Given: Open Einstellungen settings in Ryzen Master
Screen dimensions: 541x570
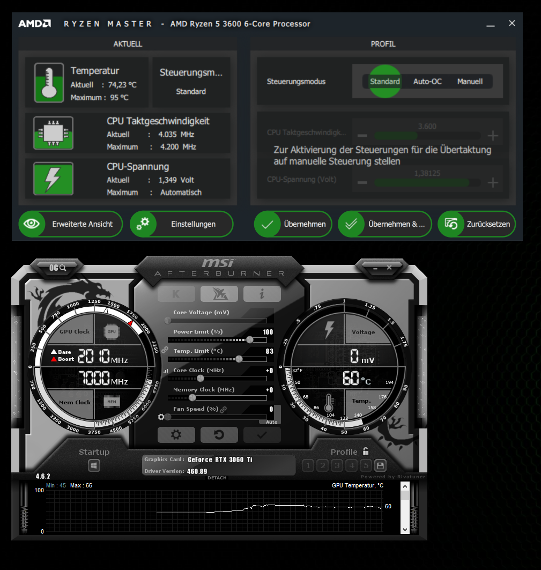Looking at the screenshot, I should click(x=181, y=224).
